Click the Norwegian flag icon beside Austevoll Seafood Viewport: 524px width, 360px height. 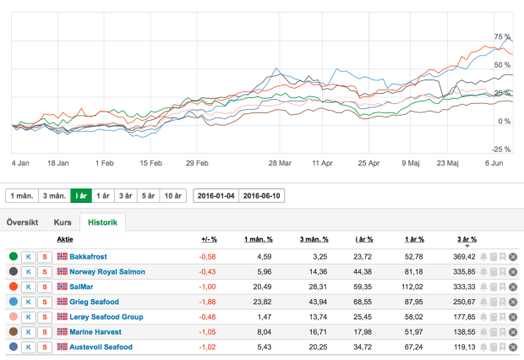click(x=62, y=346)
